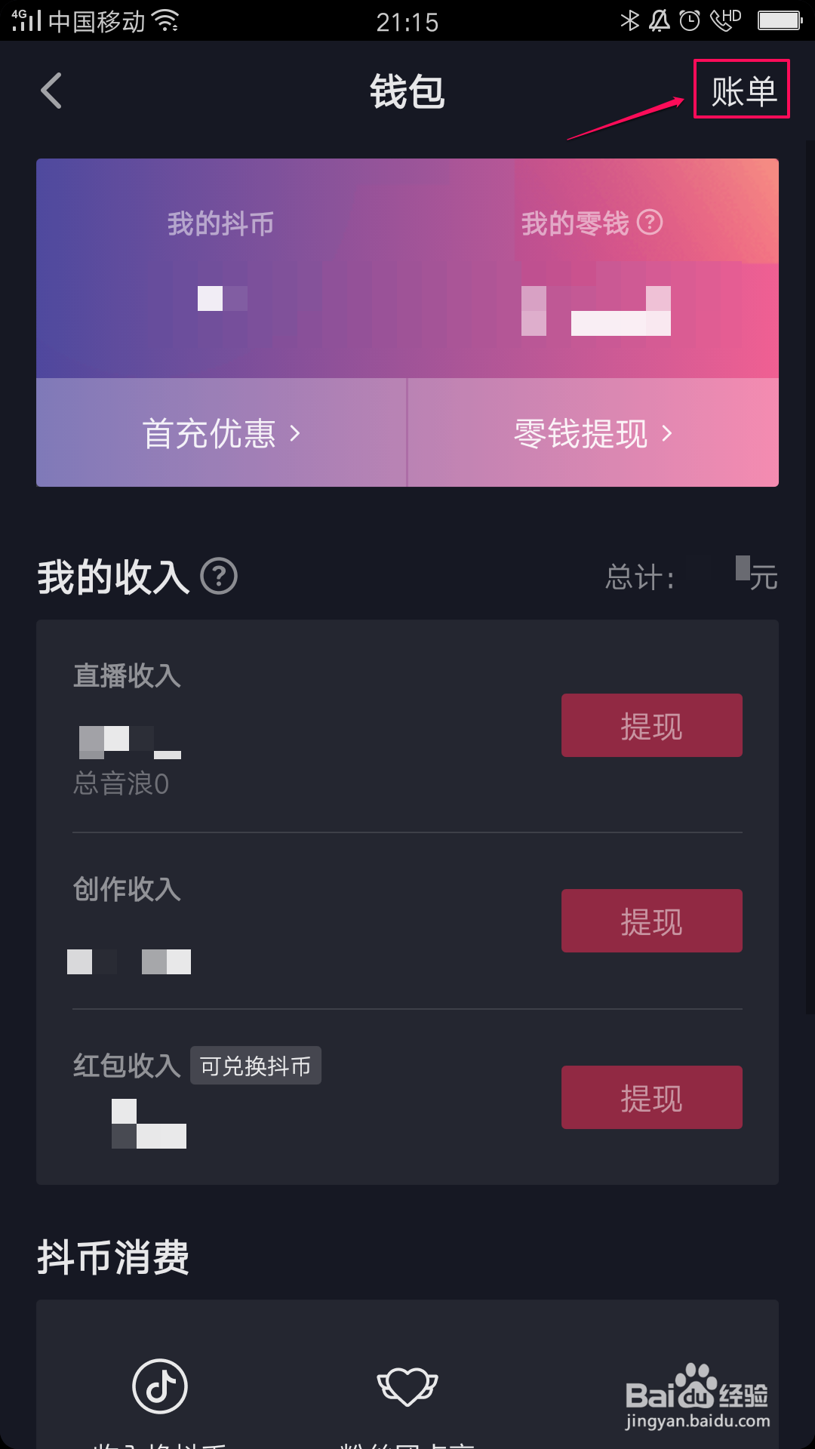Viewport: 815px width, 1449px height.
Task: Tap help icon next to 我的零钱
Action: pyautogui.click(x=650, y=223)
